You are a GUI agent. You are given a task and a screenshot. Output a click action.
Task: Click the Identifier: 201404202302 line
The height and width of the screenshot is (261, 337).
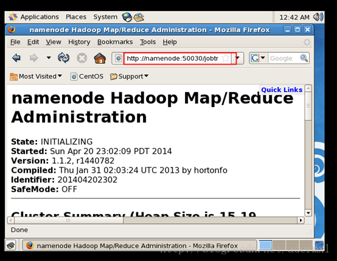64,179
